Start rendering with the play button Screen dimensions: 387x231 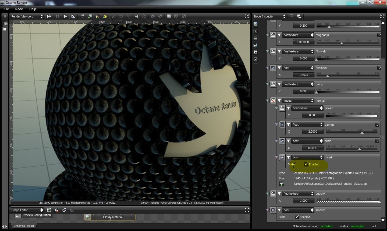[x=65, y=16]
